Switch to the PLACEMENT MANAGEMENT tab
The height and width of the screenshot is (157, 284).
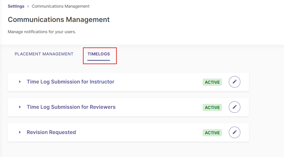coord(44,54)
